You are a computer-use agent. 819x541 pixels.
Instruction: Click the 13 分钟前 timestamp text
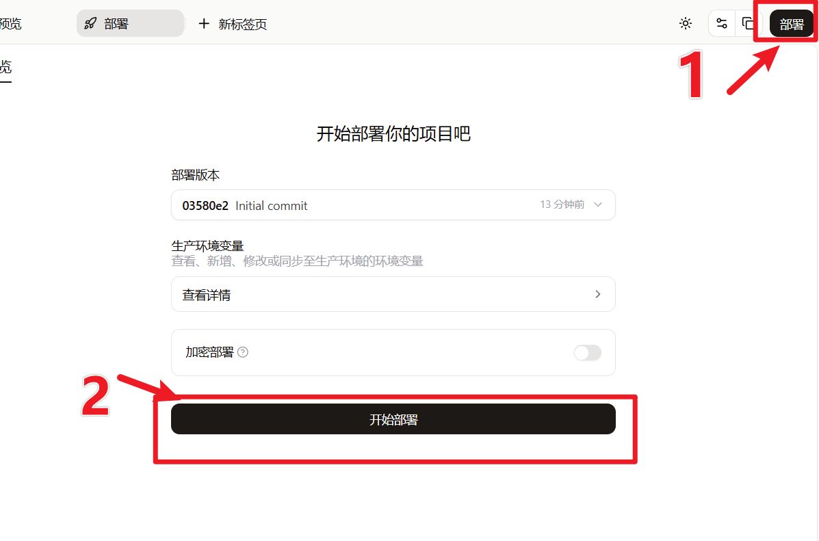(x=562, y=204)
